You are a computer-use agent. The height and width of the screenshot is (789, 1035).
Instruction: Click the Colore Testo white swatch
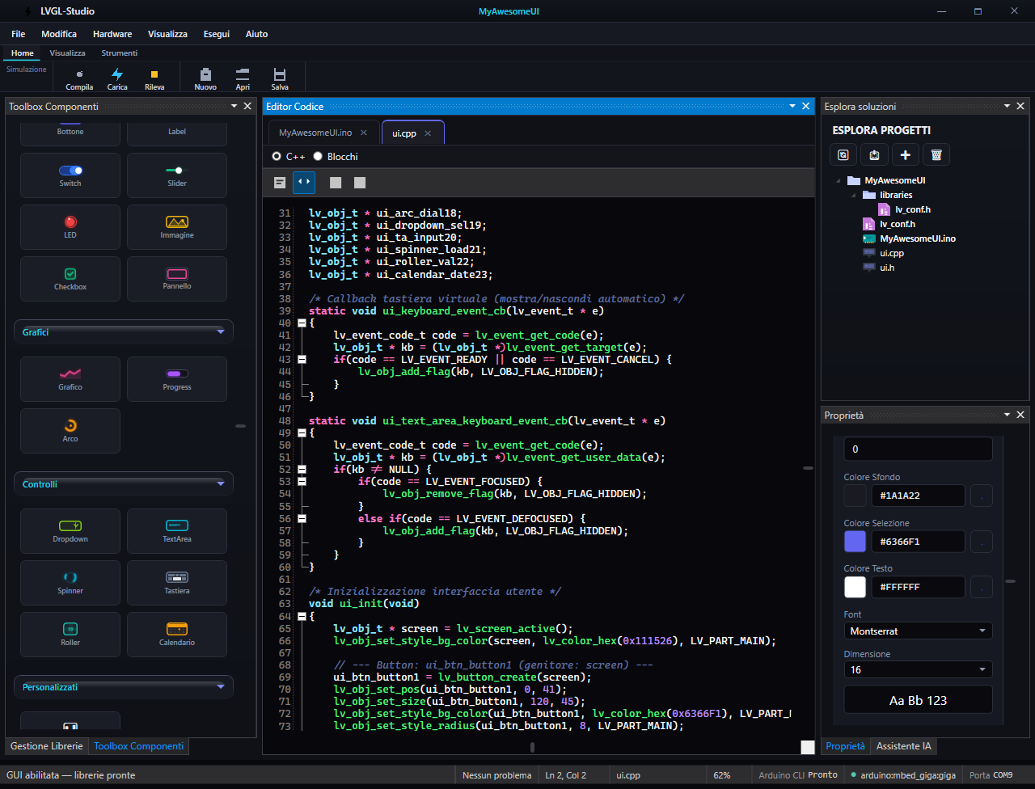click(855, 587)
